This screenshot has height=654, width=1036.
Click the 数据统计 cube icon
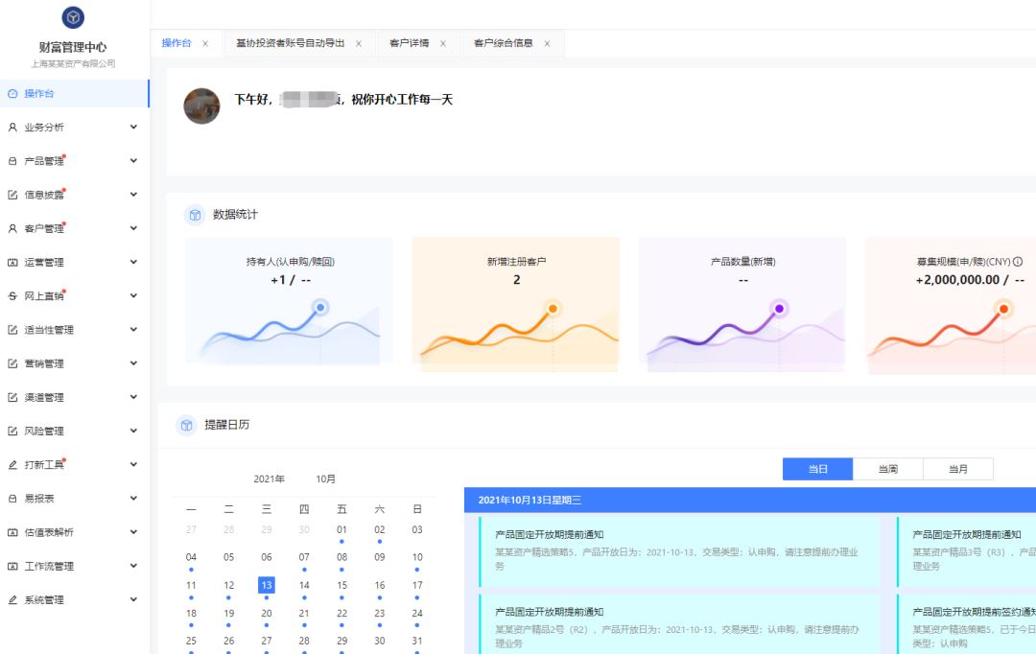195,215
